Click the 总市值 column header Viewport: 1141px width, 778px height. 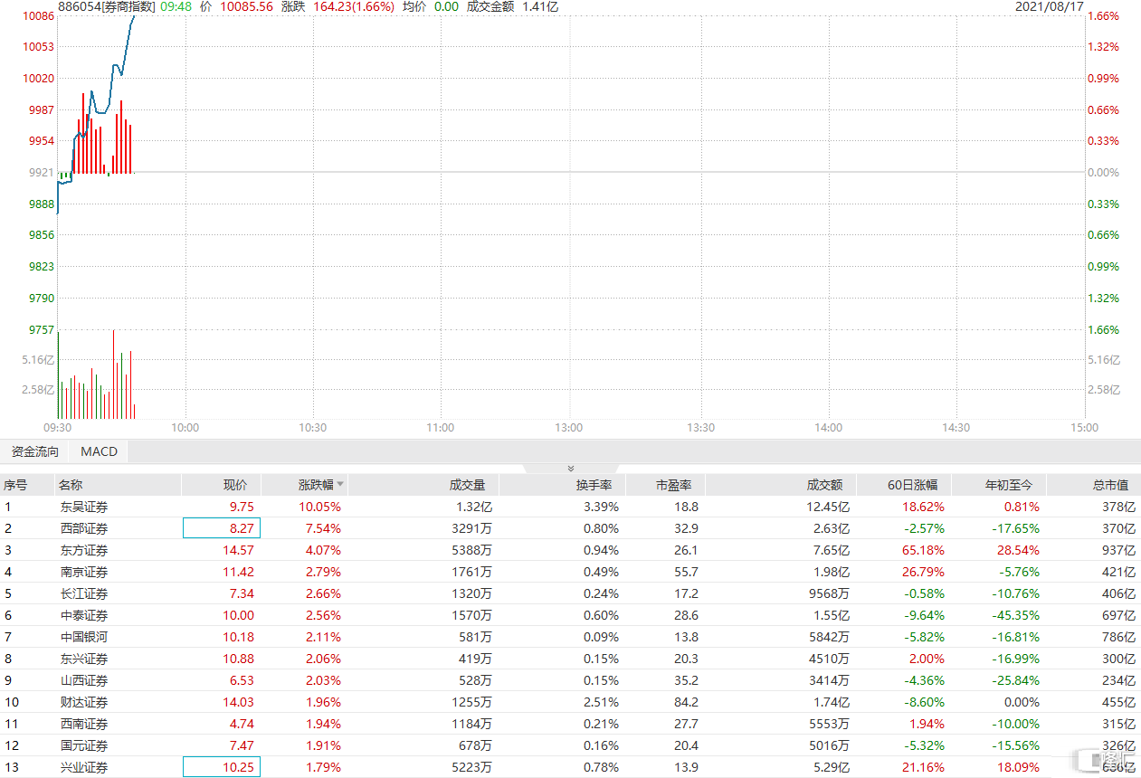(x=1110, y=485)
